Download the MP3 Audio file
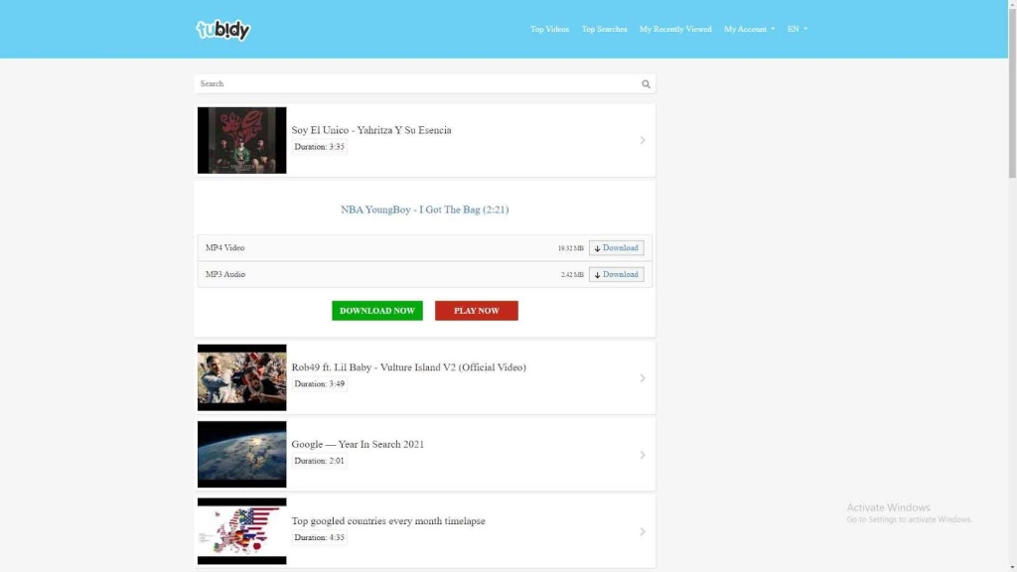The width and height of the screenshot is (1017, 572). 616,274
